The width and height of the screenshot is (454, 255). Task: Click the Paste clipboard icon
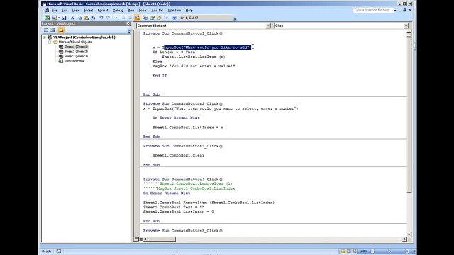tap(86, 18)
